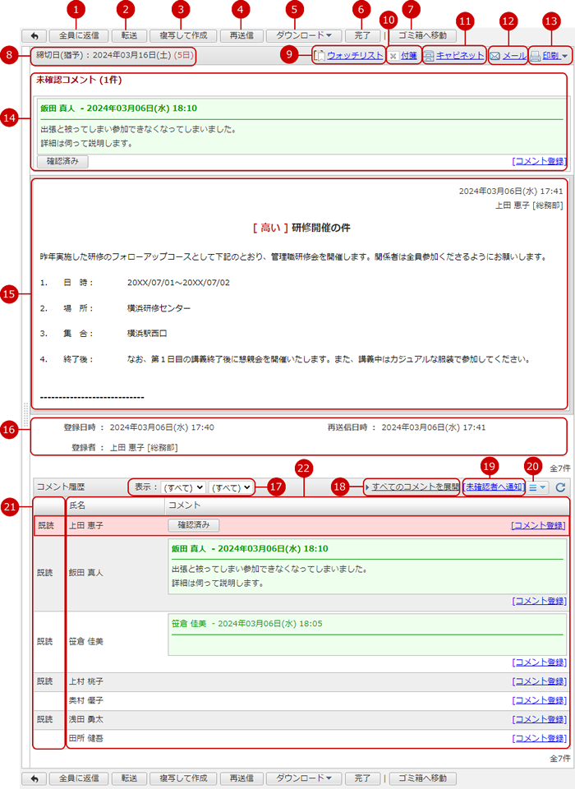Click bottom ゴミ箱へ移動 button

point(422,778)
